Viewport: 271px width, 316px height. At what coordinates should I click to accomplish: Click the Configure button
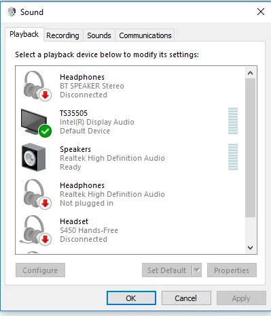click(x=40, y=270)
